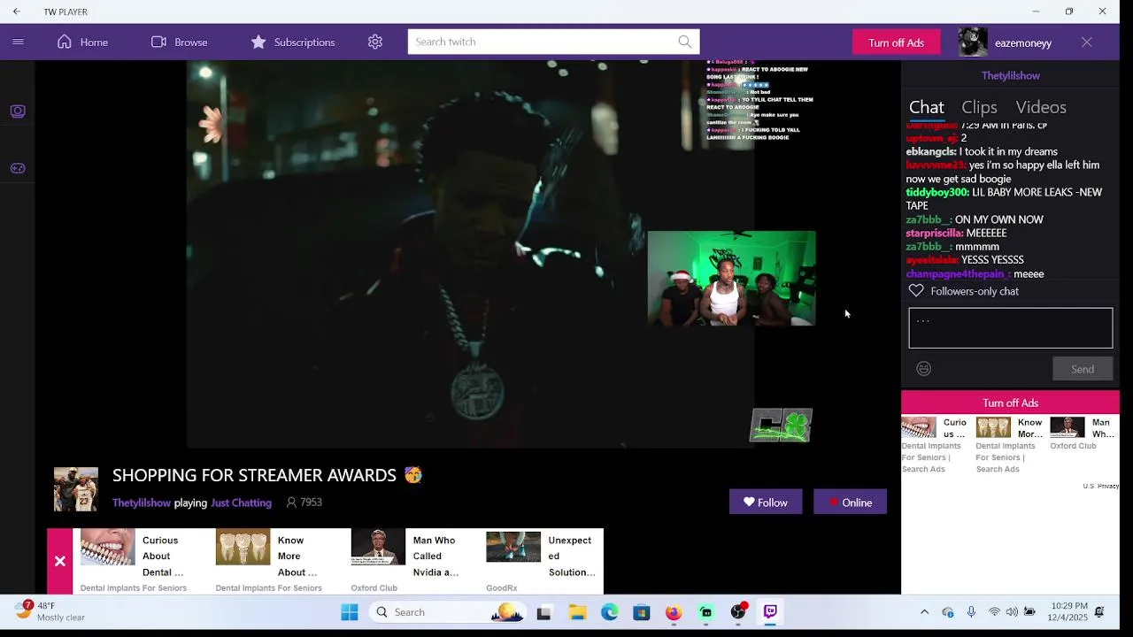Open the Wi-Fi network tray icon
The width and height of the screenshot is (1133, 637).
click(994, 612)
